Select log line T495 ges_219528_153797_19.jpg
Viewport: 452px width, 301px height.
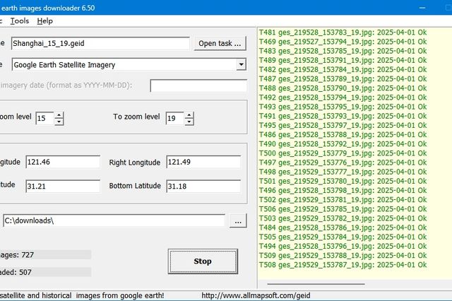coord(343,126)
